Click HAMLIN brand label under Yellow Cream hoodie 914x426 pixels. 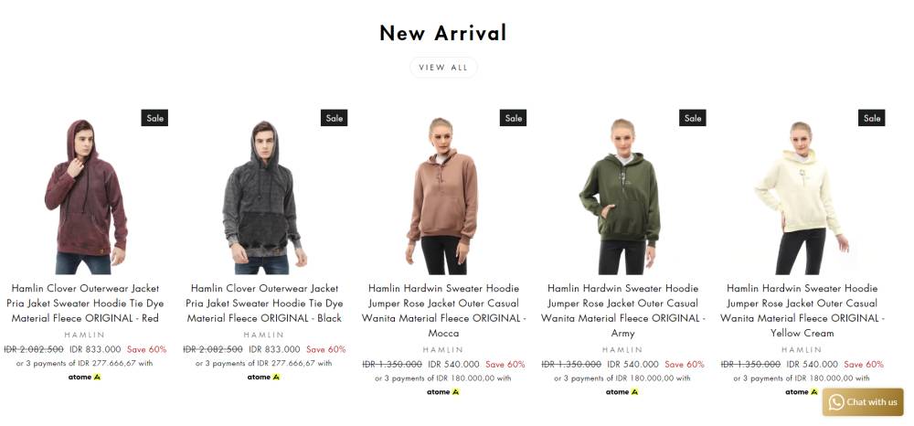point(802,349)
